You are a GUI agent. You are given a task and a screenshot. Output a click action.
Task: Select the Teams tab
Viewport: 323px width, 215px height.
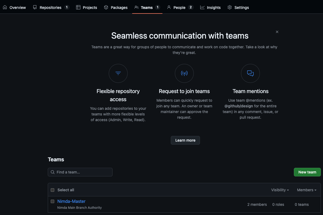(x=147, y=7)
